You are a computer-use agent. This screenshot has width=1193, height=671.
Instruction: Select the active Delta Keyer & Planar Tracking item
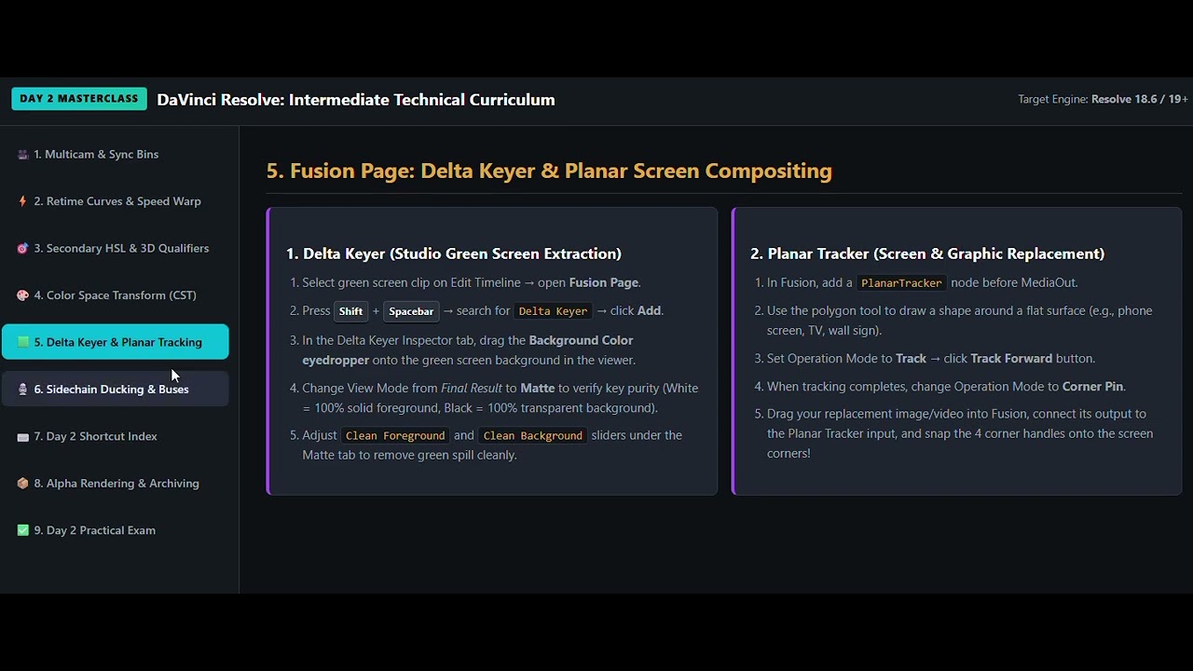(x=116, y=342)
